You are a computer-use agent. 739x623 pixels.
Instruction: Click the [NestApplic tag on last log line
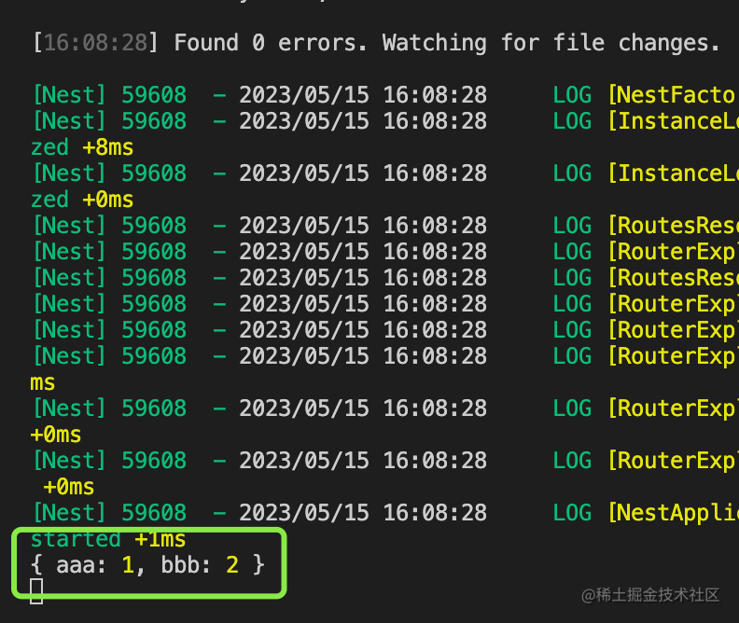point(672,512)
